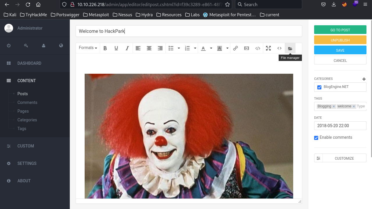This screenshot has width=372, height=209.
Task: Click the editor resize handle
Action: [x=300, y=201]
